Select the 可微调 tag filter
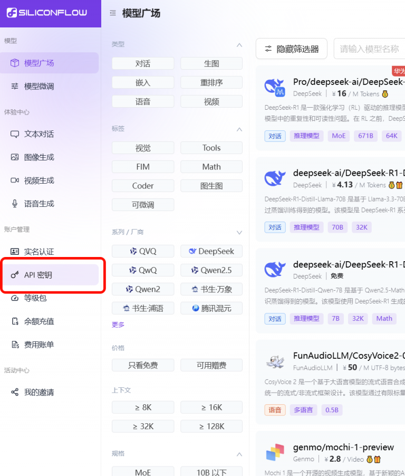Screen dimensions: 405x476 [x=143, y=205]
